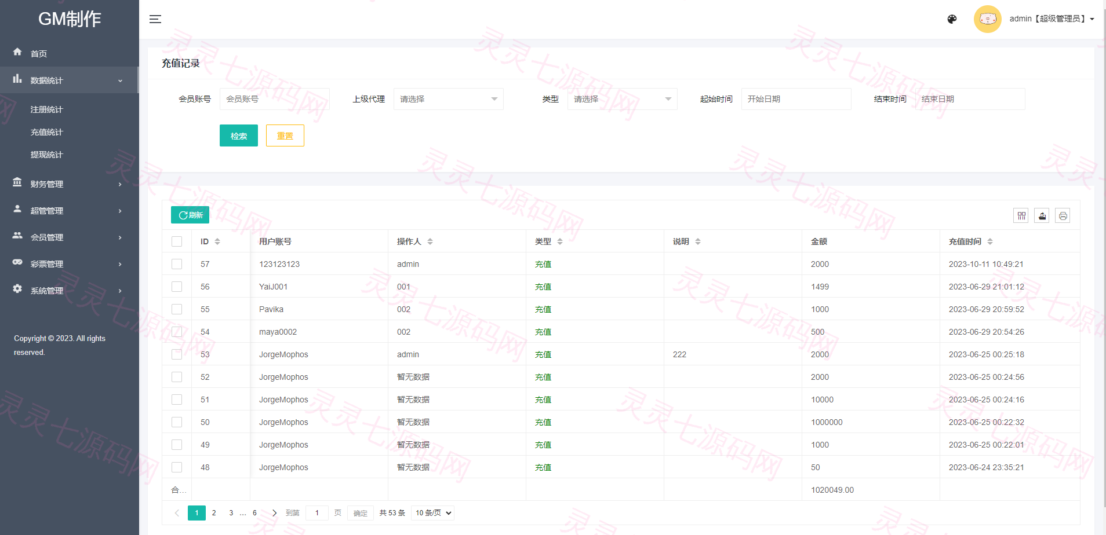Image resolution: width=1106 pixels, height=535 pixels.
Task: Click the 检索 search button
Action: 239,135
